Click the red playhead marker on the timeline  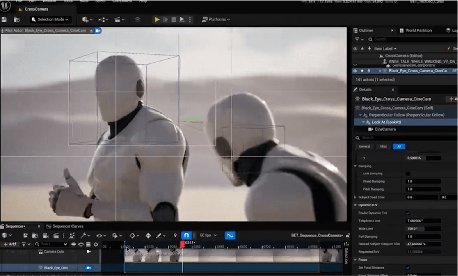click(x=182, y=244)
